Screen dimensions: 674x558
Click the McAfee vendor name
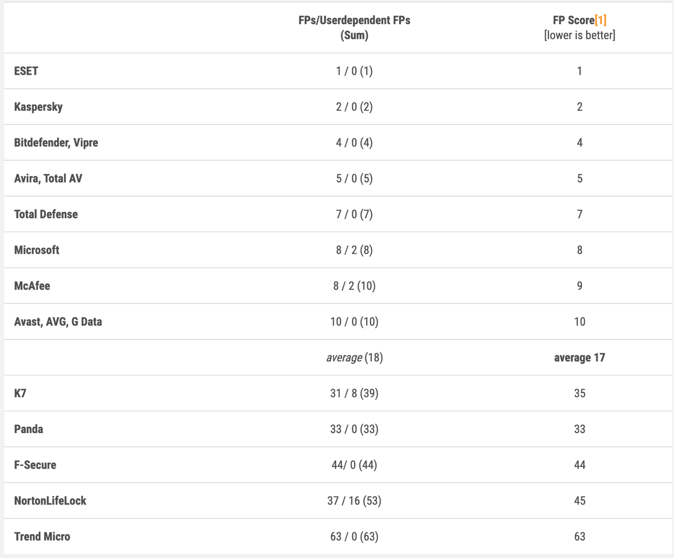click(32, 286)
